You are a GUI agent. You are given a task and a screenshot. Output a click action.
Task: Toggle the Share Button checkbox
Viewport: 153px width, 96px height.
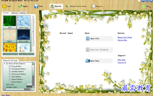(10, 82)
